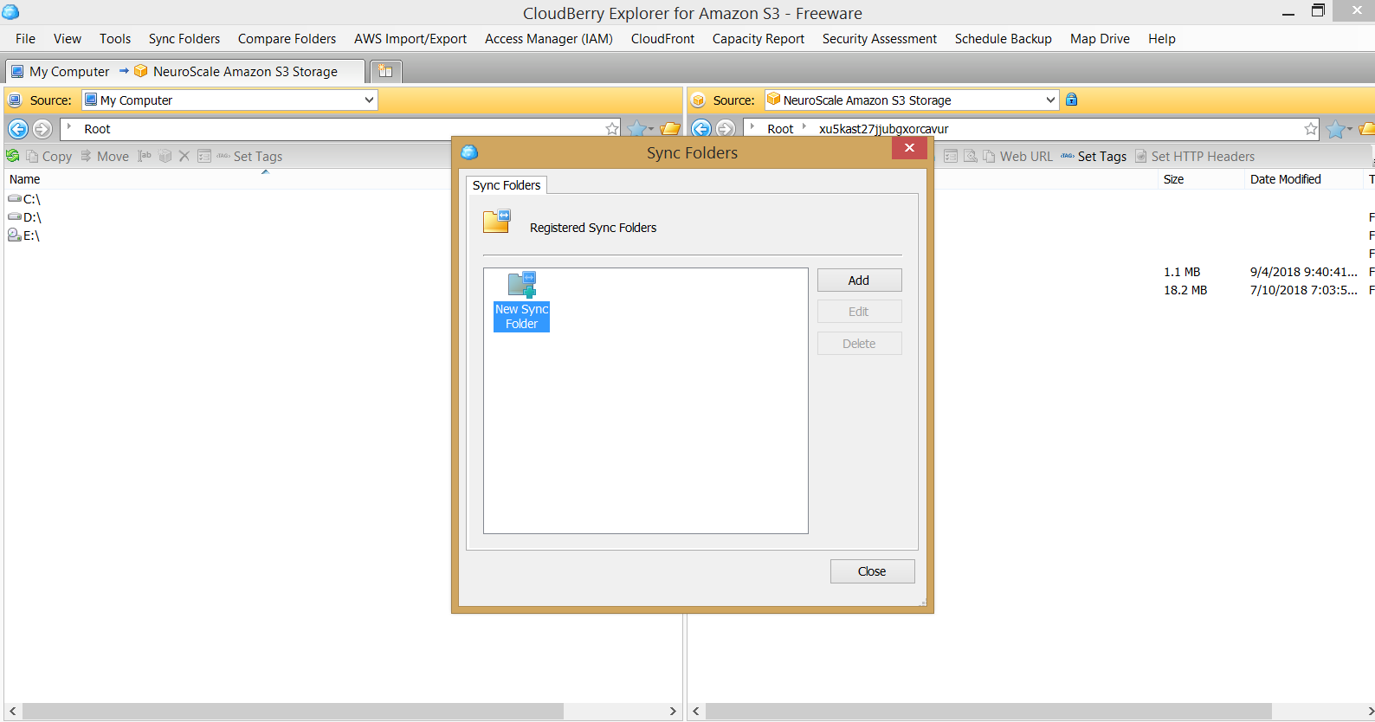This screenshot has width=1375, height=722.
Task: Click the open folder icon in left pane
Action: tap(670, 129)
